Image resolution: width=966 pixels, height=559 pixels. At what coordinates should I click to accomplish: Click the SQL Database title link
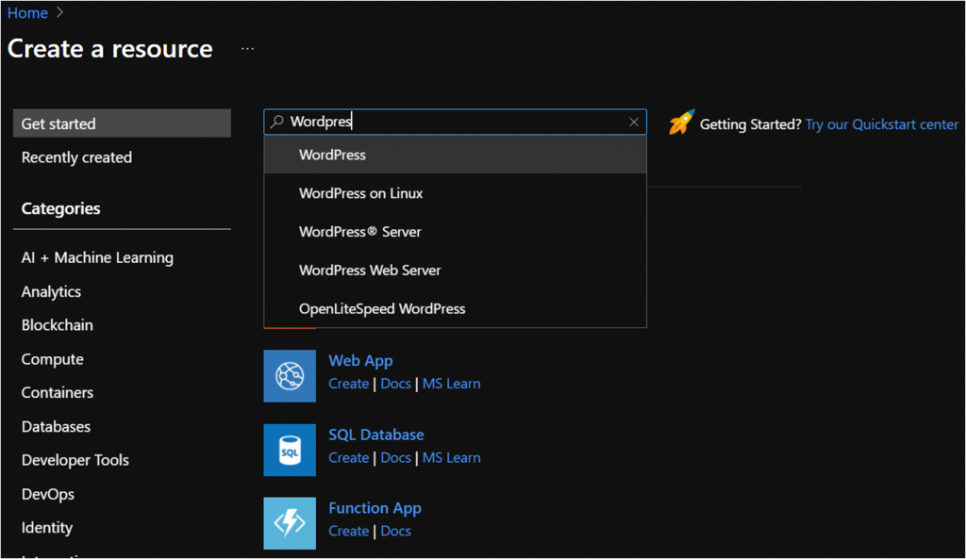click(375, 435)
